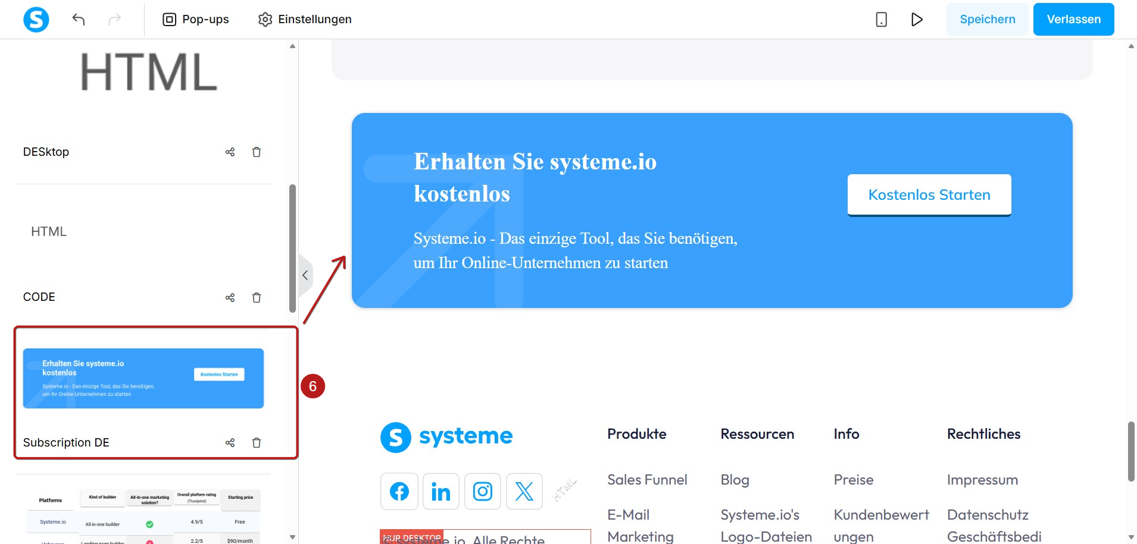The height and width of the screenshot is (544, 1137).
Task: Click the Speichern button
Action: (x=988, y=19)
